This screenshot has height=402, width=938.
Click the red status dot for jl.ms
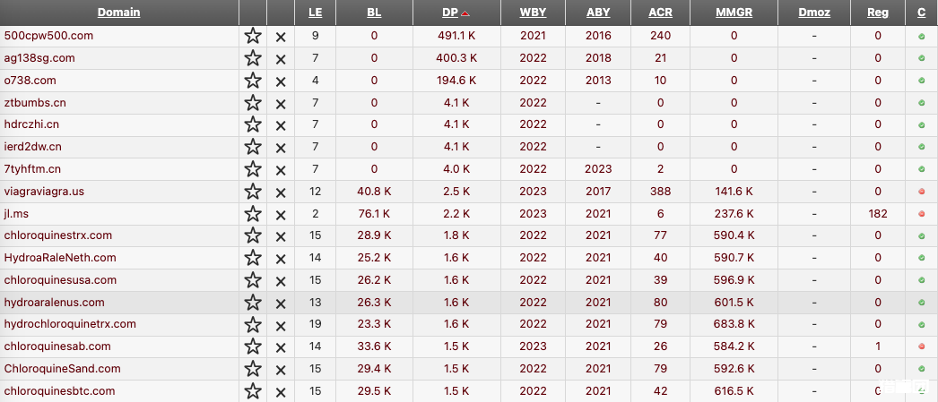coord(922,214)
